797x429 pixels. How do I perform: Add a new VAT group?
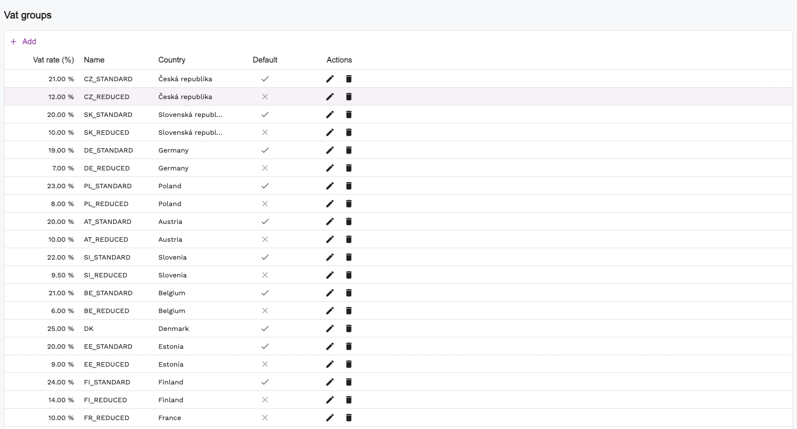tap(23, 42)
